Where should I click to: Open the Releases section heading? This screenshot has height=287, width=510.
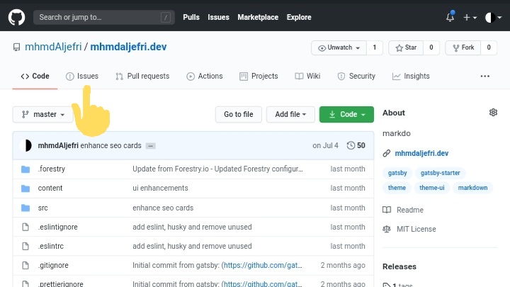click(399, 266)
